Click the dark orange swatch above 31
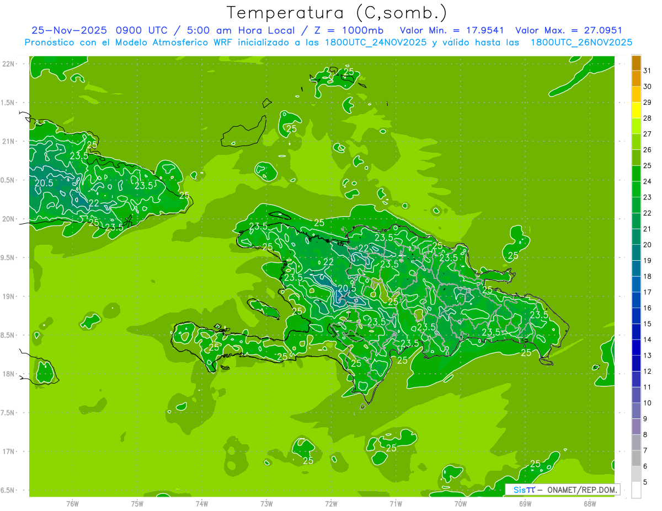Image resolution: width=662 pixels, height=511 pixels. [x=636, y=63]
